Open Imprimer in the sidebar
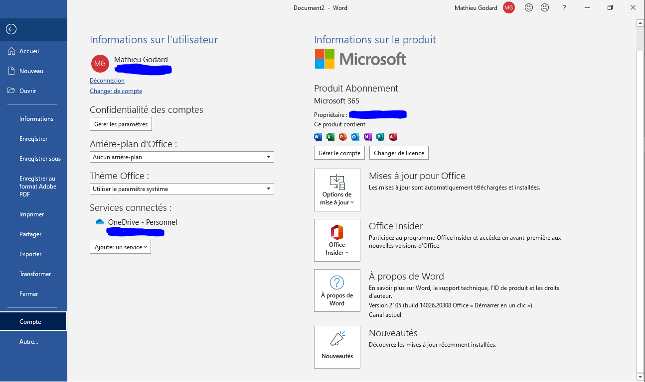The height and width of the screenshot is (382, 645). 33,214
